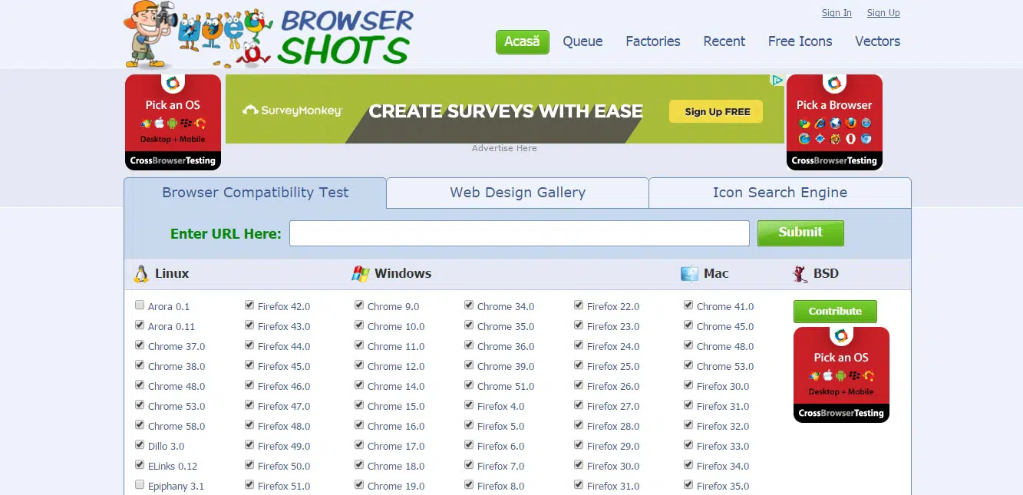
Task: Disable the Dillo 3.0 checkbox
Action: [x=140, y=445]
